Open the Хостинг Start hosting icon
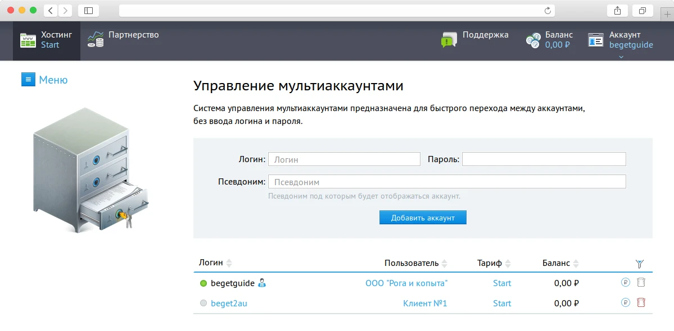Viewport: 674px width, 331px height. [28, 39]
